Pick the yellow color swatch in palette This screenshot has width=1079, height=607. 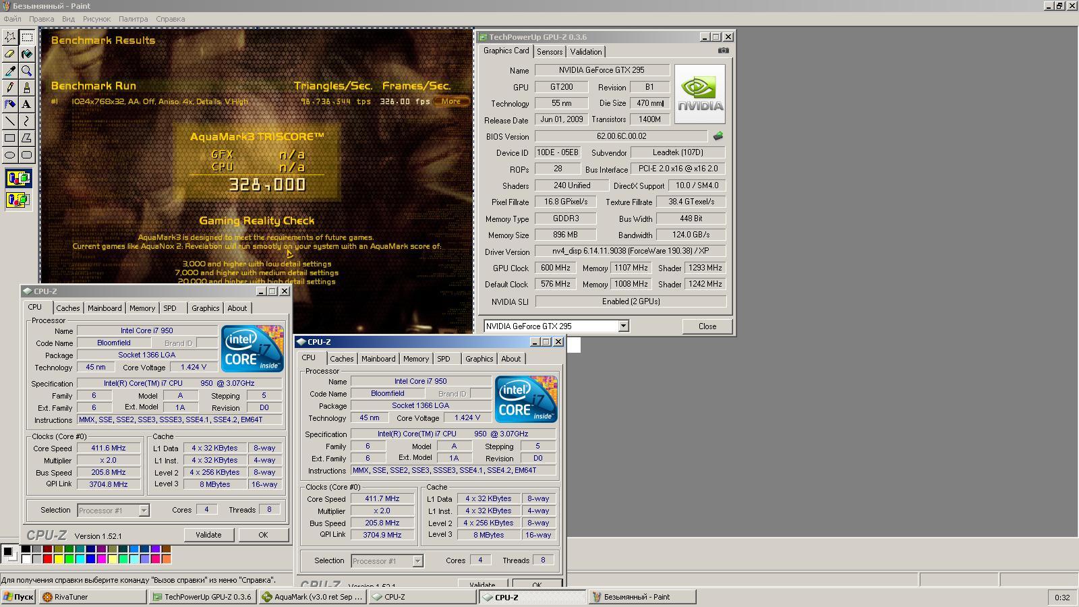(x=58, y=558)
